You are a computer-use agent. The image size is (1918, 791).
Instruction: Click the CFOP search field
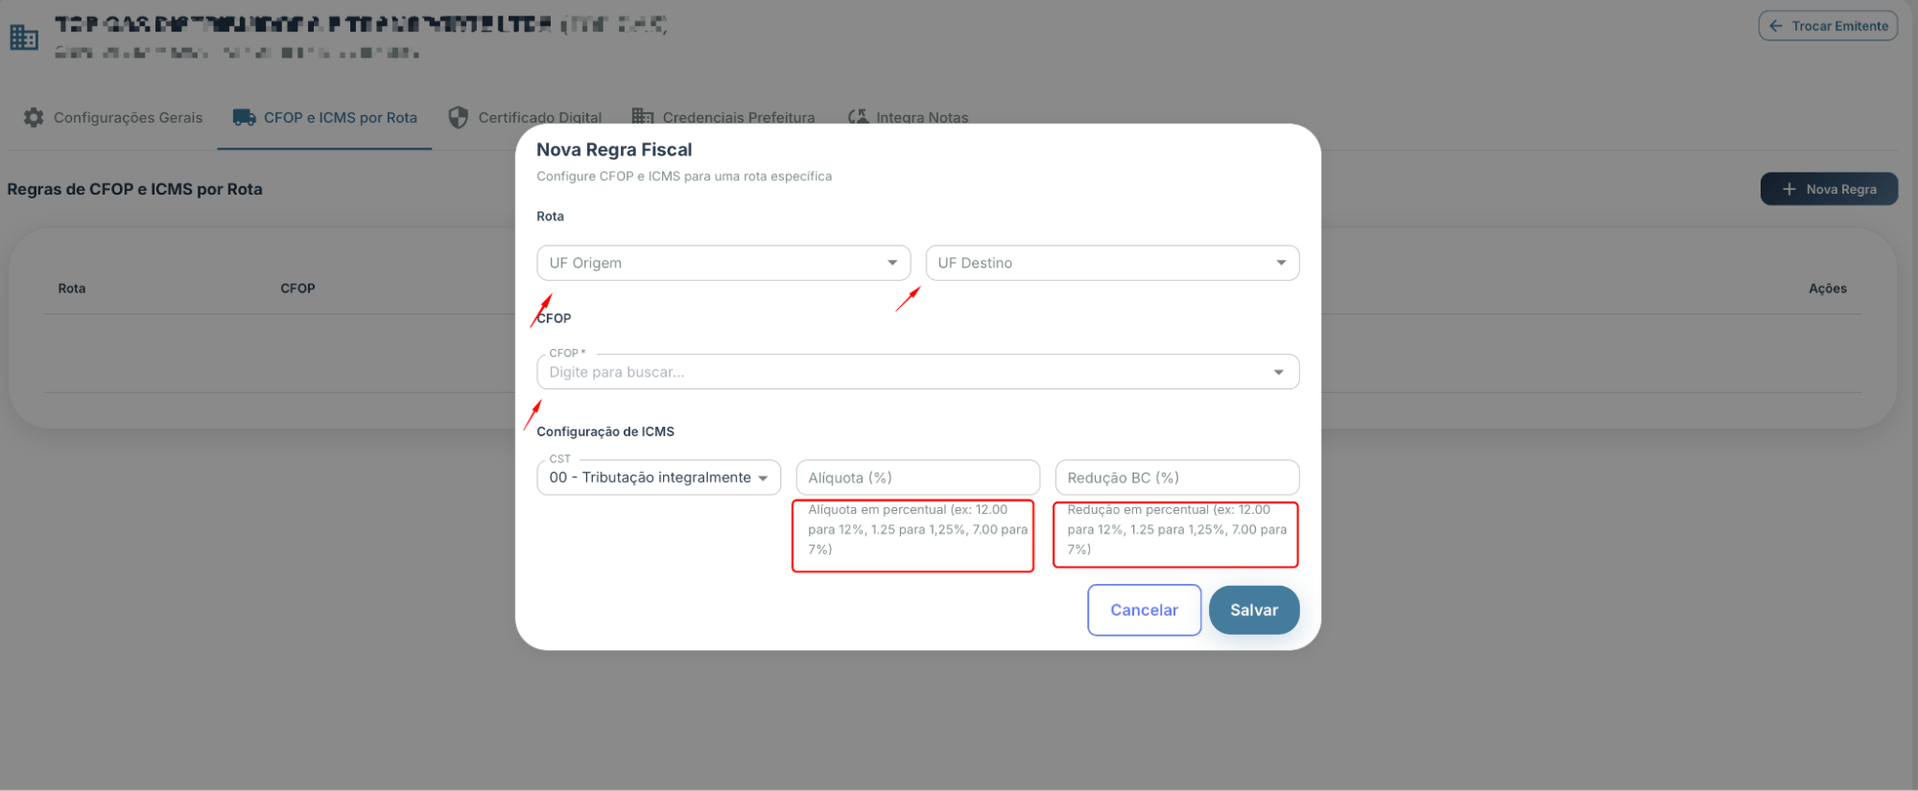[x=917, y=372]
